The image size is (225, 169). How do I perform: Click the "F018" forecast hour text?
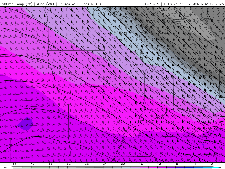(168, 4)
